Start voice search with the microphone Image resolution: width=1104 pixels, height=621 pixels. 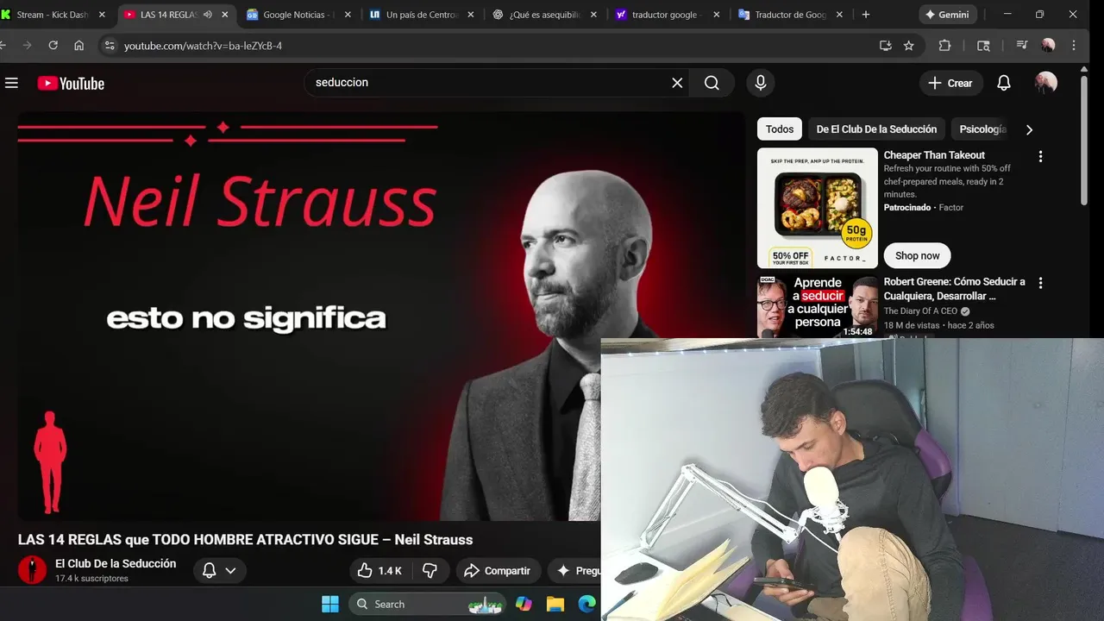[x=760, y=83]
